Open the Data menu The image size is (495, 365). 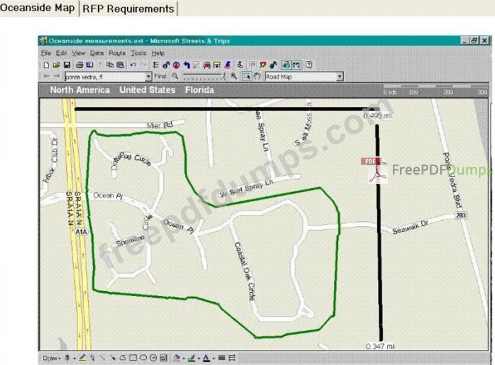click(97, 53)
